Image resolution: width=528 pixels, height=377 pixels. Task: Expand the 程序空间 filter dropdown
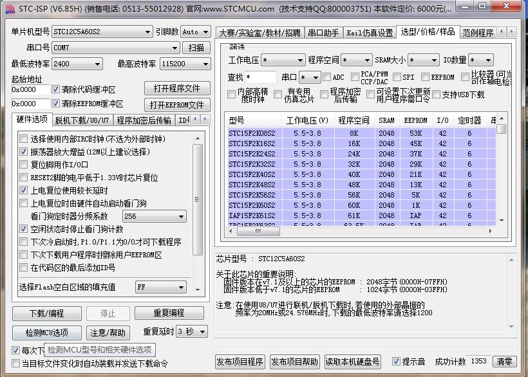coord(357,60)
